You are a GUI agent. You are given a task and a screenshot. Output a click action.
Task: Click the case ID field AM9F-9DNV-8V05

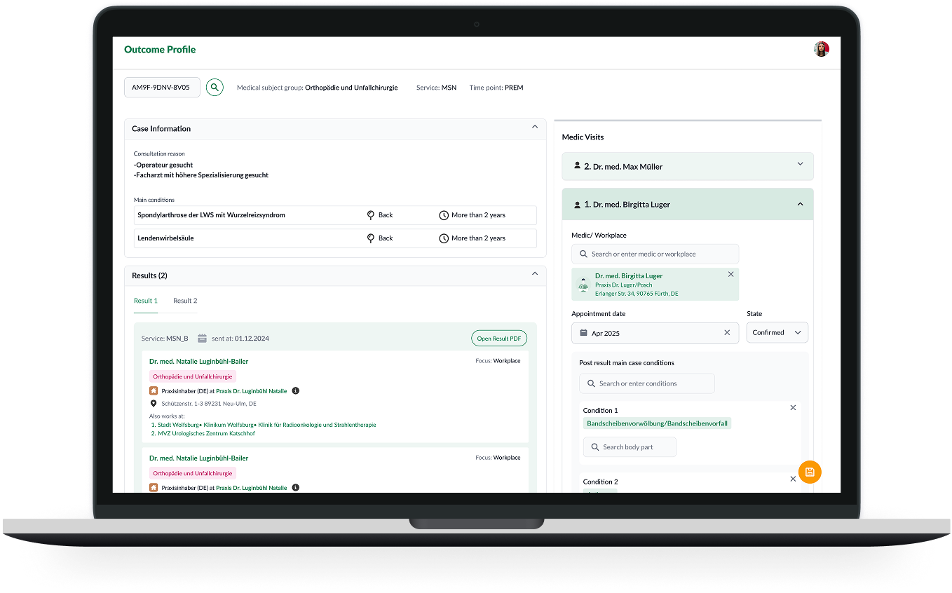pos(161,88)
